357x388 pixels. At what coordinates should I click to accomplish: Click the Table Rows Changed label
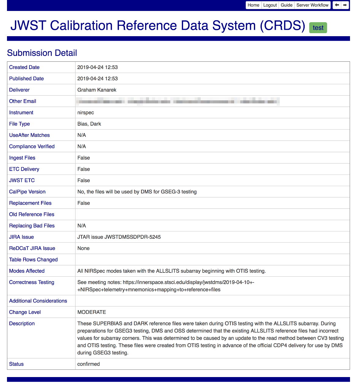pos(33,259)
